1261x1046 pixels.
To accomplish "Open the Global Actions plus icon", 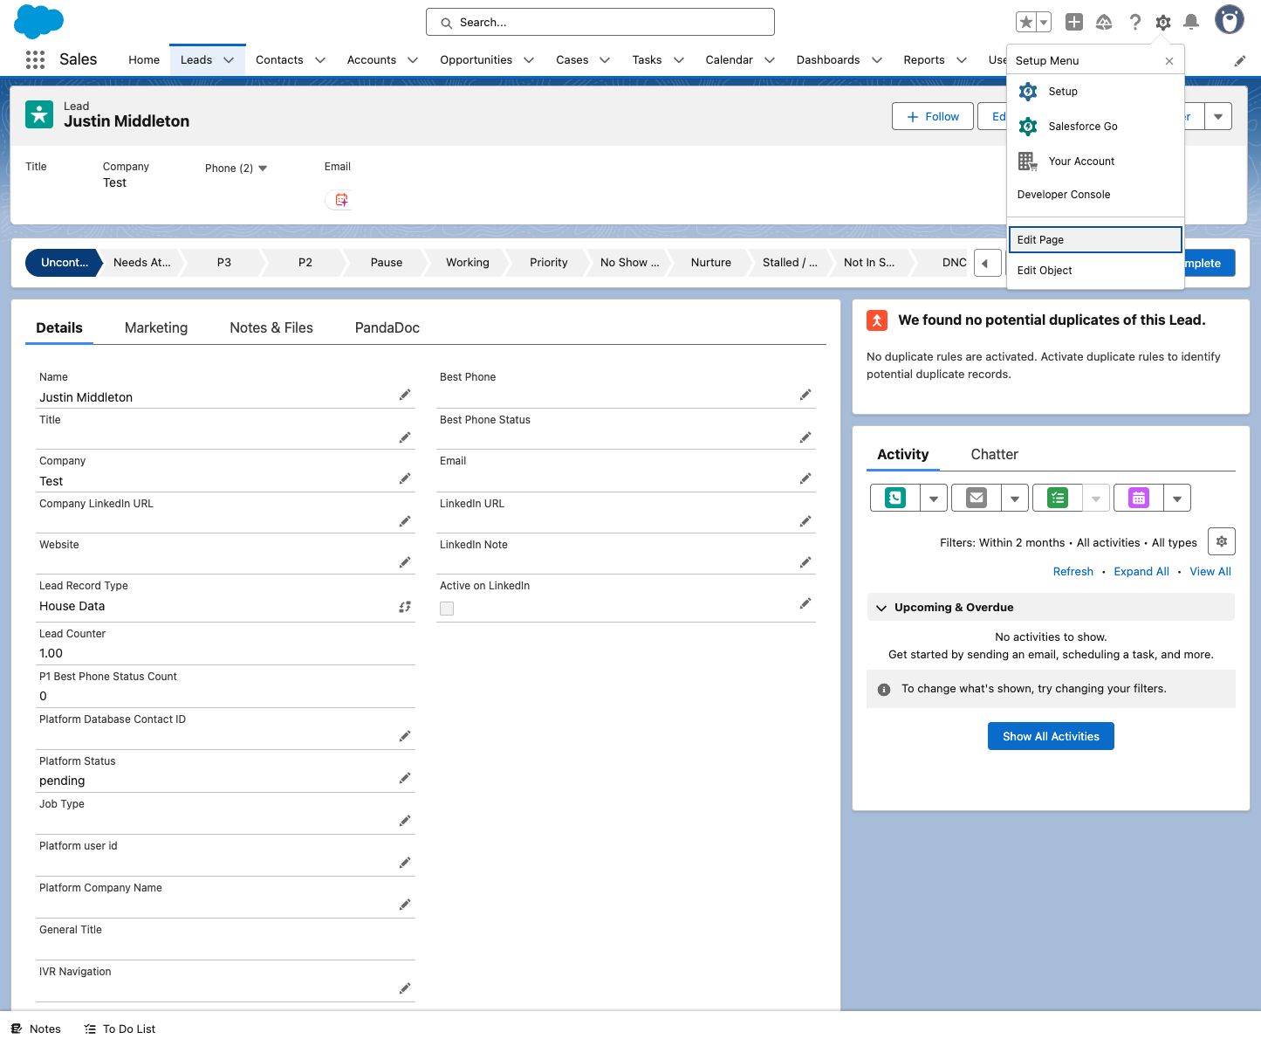I will 1074,22.
